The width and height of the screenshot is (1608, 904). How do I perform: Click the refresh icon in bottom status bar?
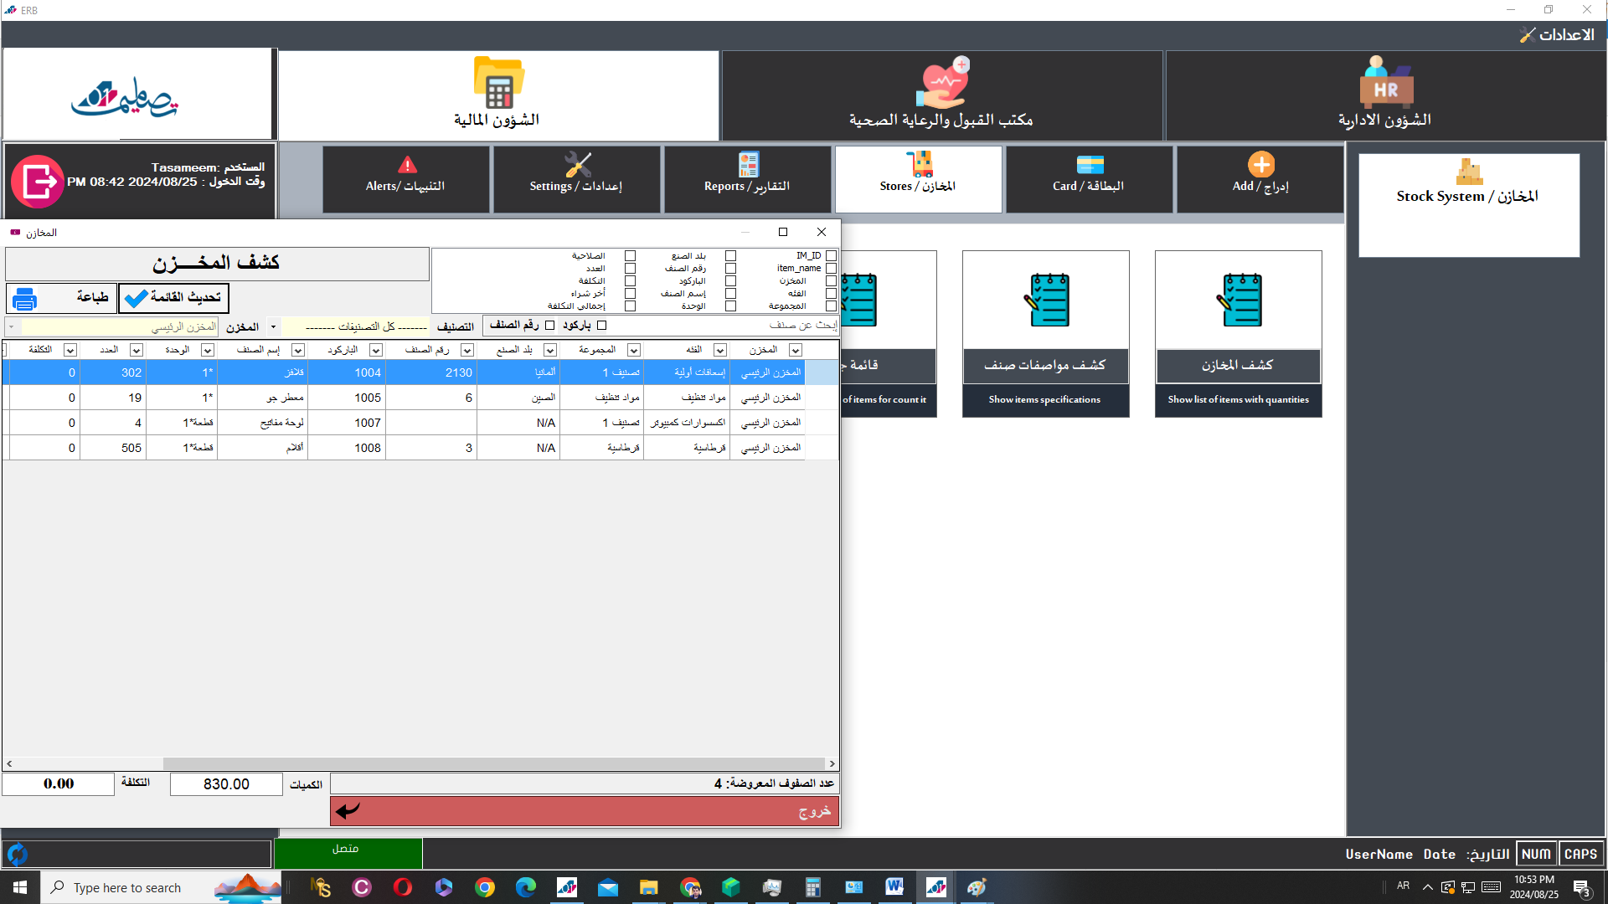(18, 855)
